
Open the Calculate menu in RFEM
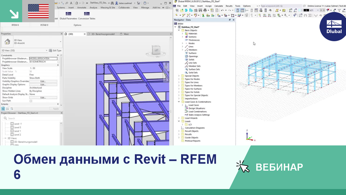coord(219,6)
